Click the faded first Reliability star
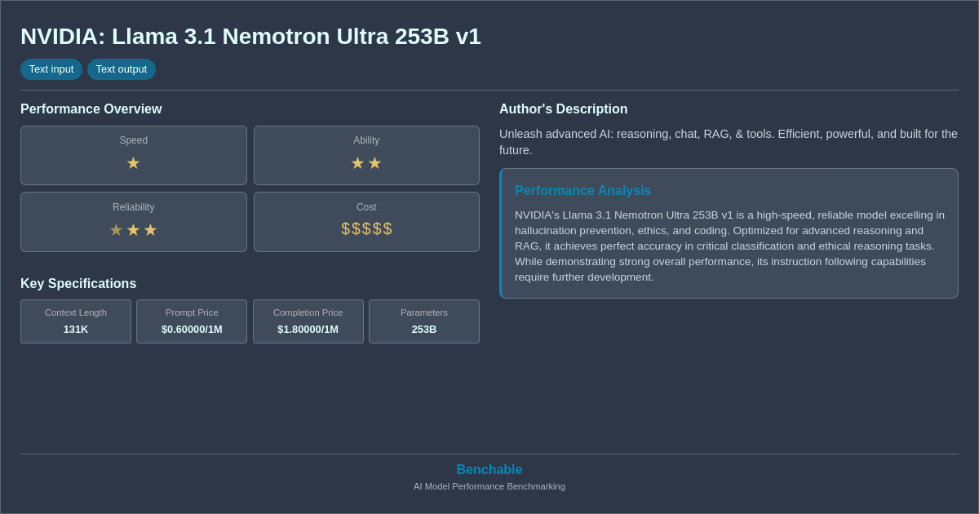This screenshot has height=514, width=979. pyautogui.click(x=116, y=229)
